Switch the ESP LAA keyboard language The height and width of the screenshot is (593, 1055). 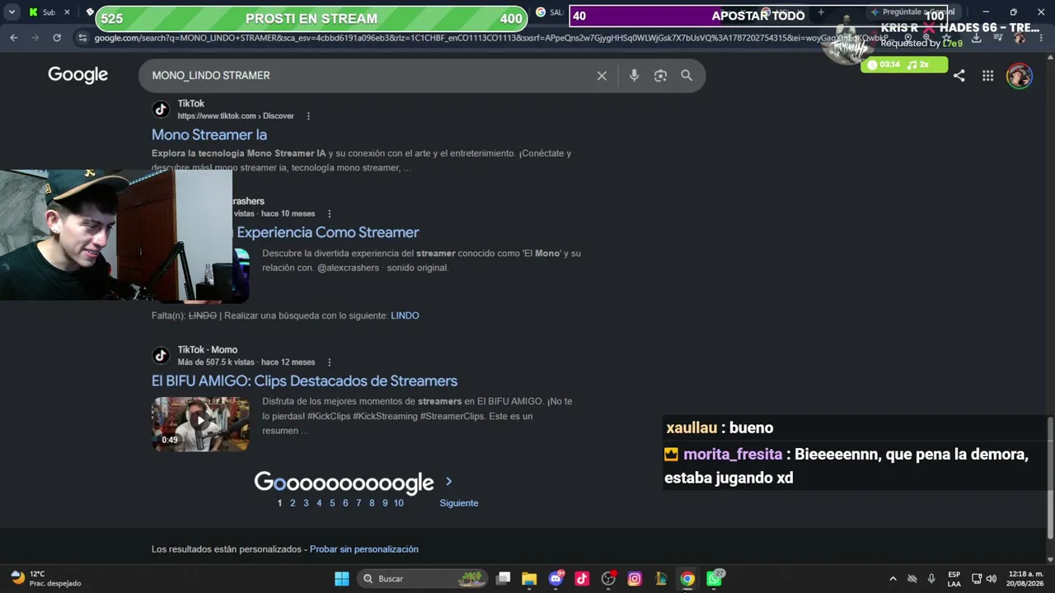coord(954,579)
